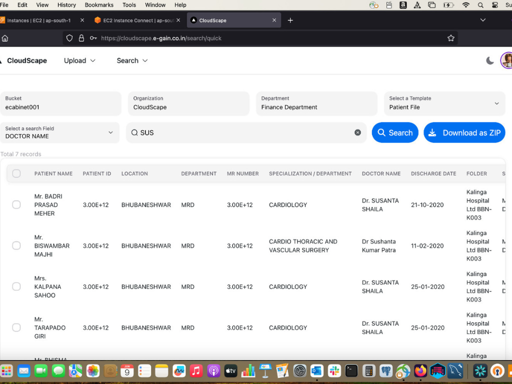The width and height of the screenshot is (512, 384).
Task: Open the File menu
Action: tap(4, 5)
